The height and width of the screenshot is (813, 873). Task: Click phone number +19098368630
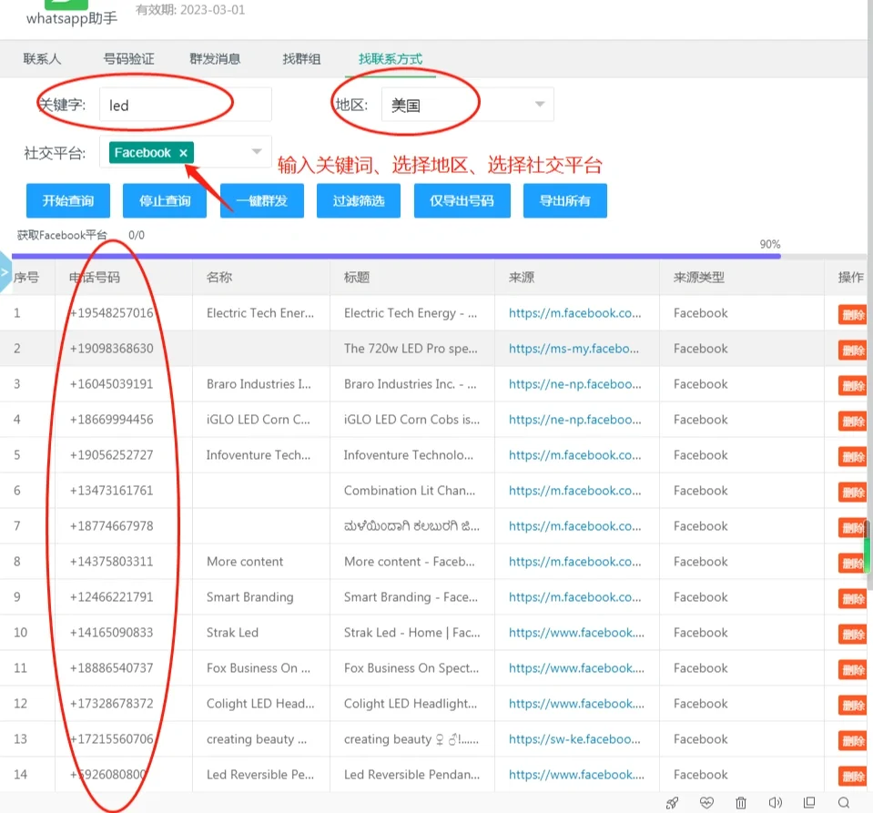[x=111, y=349]
